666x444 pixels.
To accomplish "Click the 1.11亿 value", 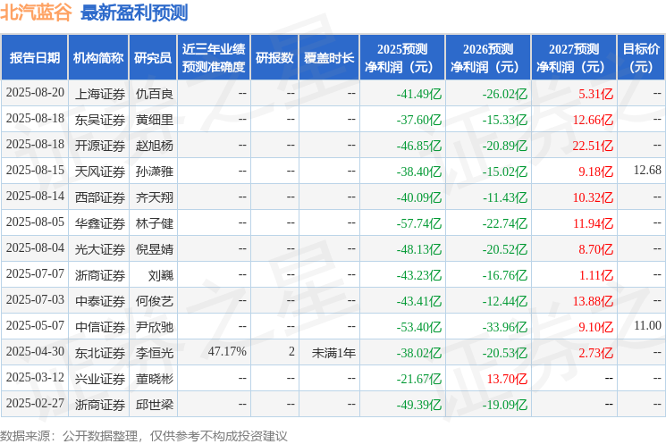I will (x=596, y=275).
